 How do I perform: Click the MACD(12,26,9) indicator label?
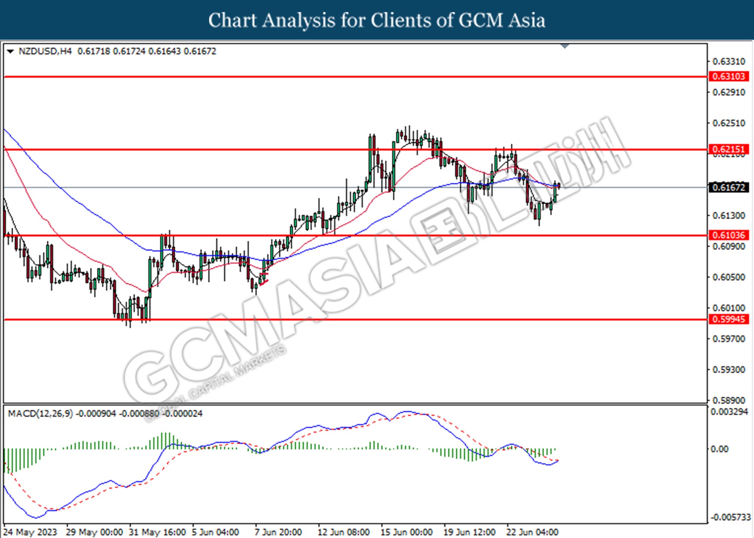point(40,414)
